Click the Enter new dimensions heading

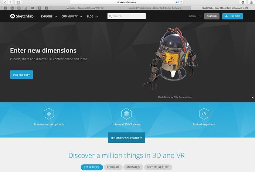point(43,51)
